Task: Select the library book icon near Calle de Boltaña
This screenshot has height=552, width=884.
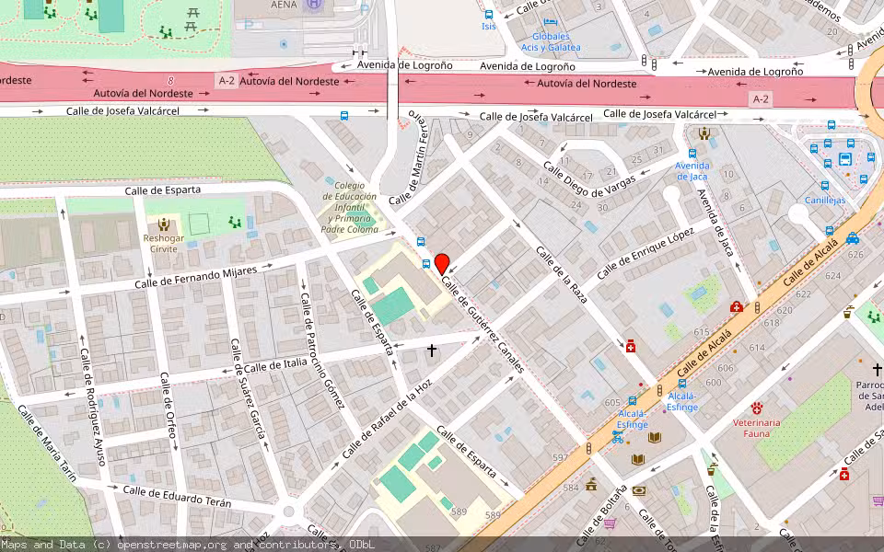Action: (x=636, y=459)
